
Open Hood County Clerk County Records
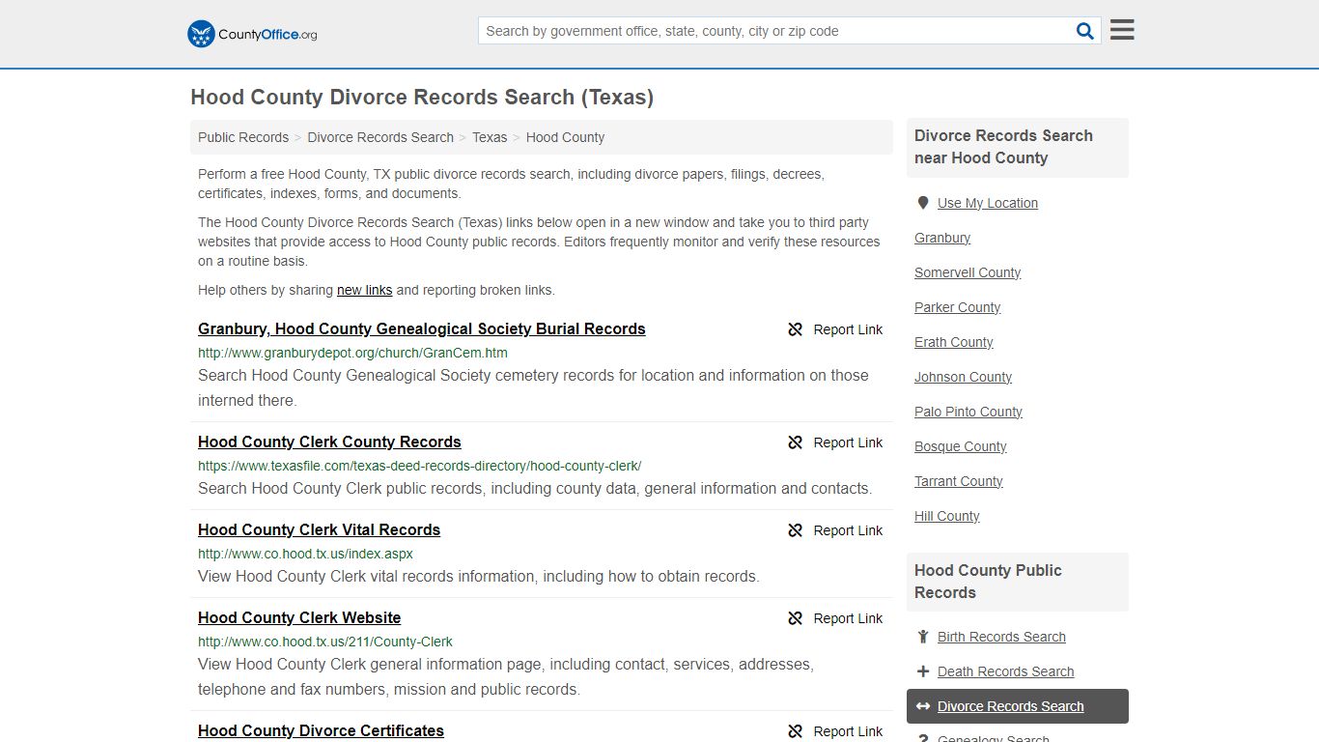point(329,442)
